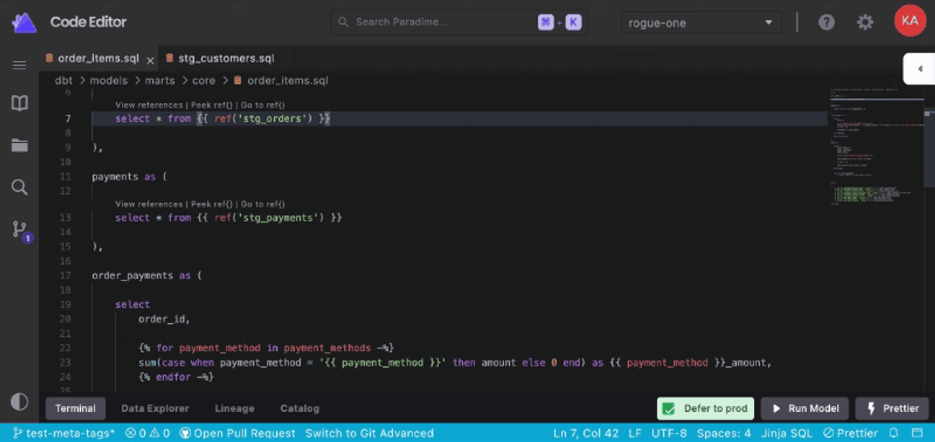Close the order_items.sql tab

click(150, 61)
